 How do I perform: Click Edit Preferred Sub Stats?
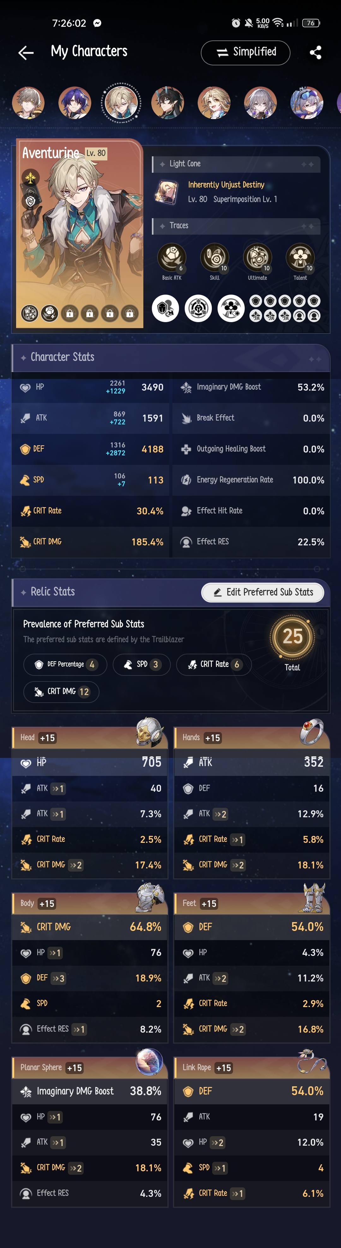click(262, 592)
